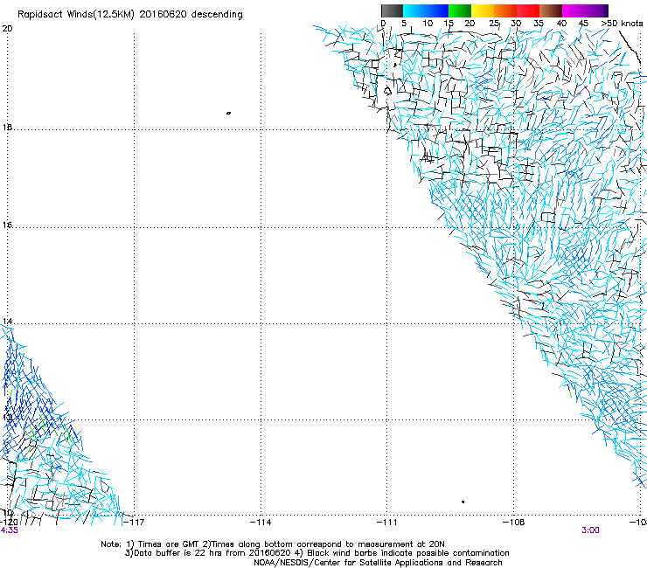This screenshot has width=647, height=568.
Task: Select the gray 0-5 knots color segment
Action: coord(392,10)
